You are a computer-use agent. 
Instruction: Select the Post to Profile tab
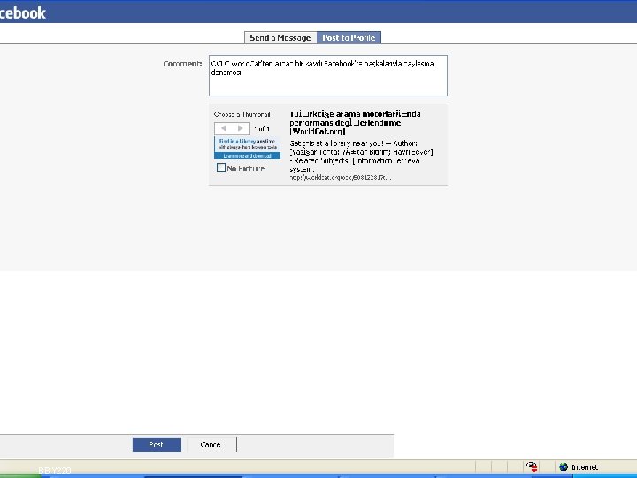pyautogui.click(x=349, y=37)
